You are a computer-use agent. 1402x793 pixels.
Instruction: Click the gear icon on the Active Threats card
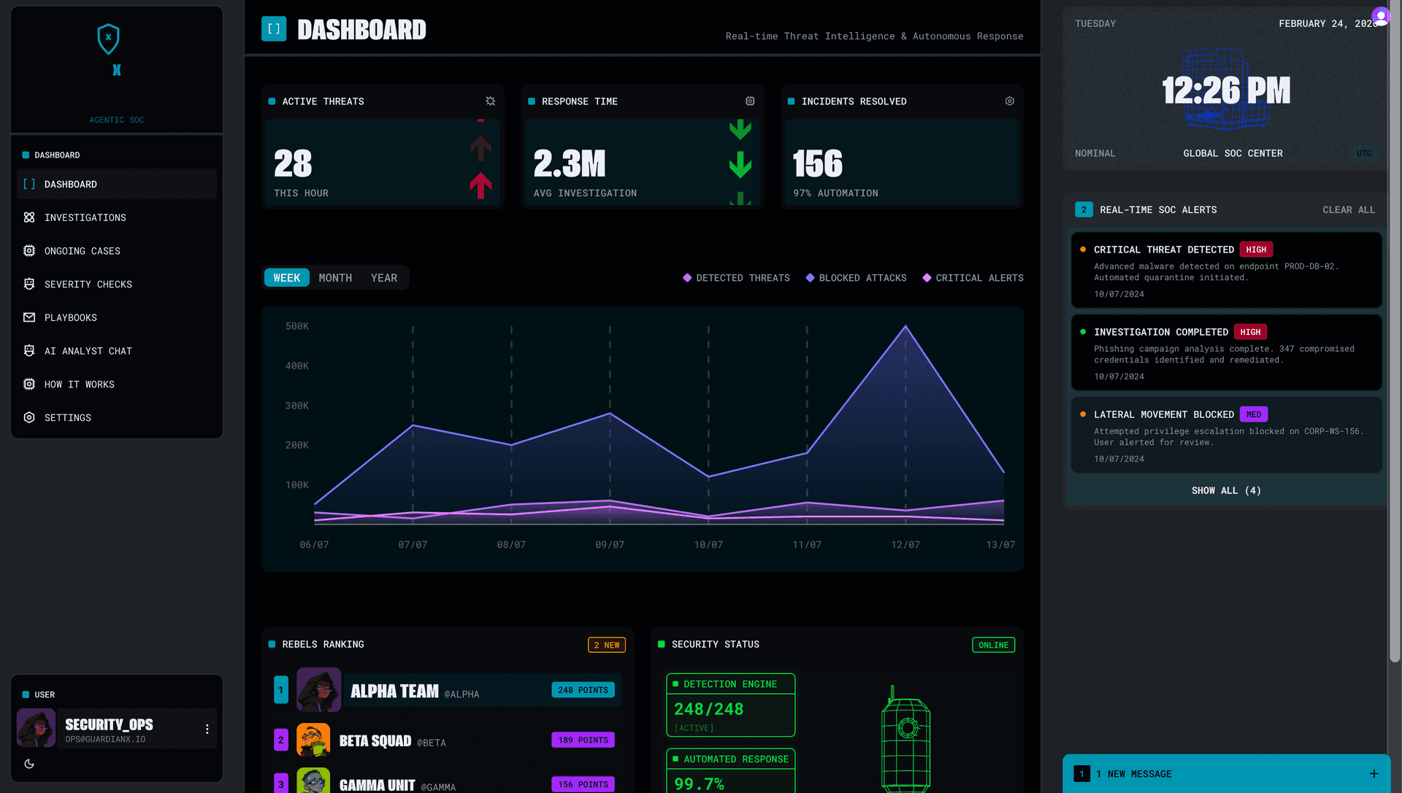tap(490, 101)
